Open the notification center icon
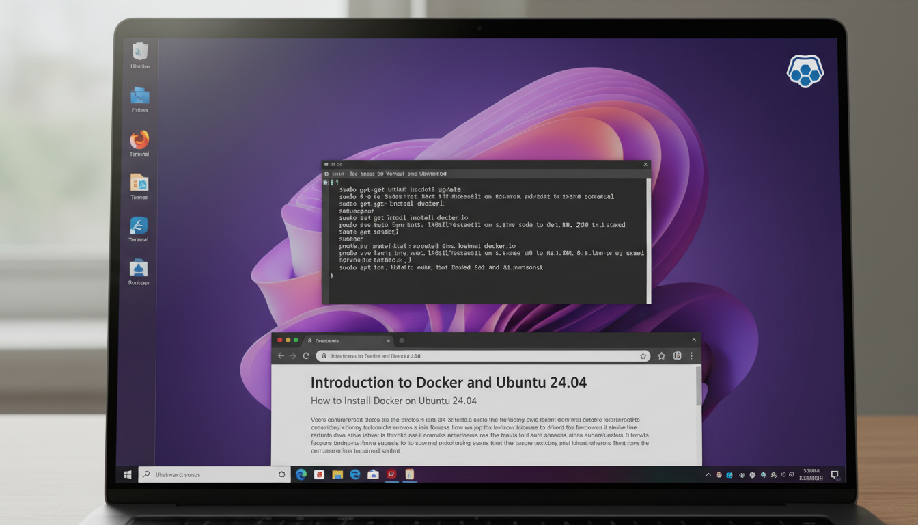Image resolution: width=918 pixels, height=525 pixels. [x=834, y=474]
